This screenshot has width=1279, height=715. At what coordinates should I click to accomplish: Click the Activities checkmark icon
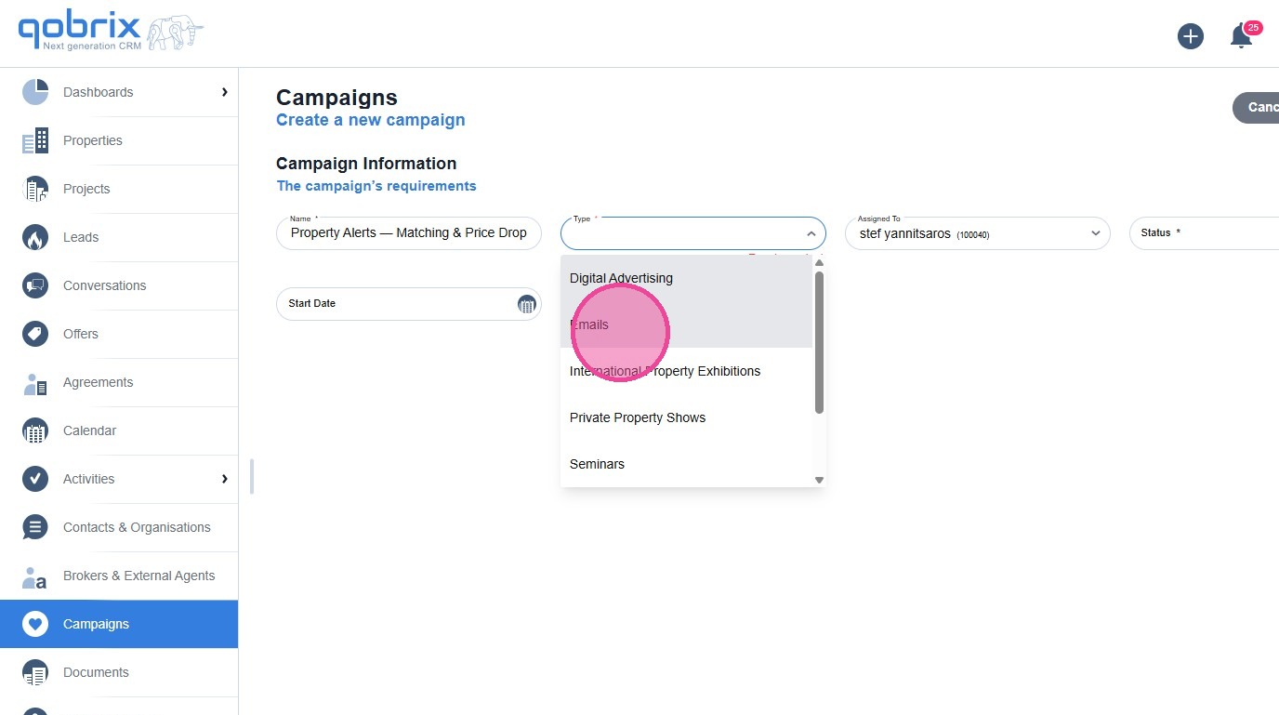click(35, 479)
